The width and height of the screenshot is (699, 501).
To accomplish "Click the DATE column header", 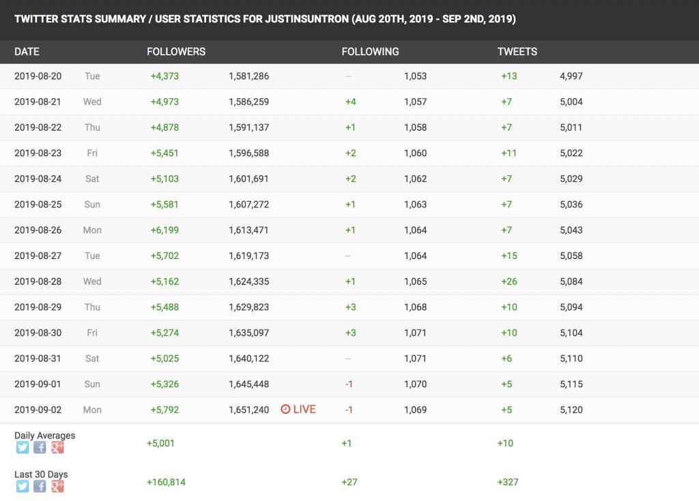I will [27, 52].
